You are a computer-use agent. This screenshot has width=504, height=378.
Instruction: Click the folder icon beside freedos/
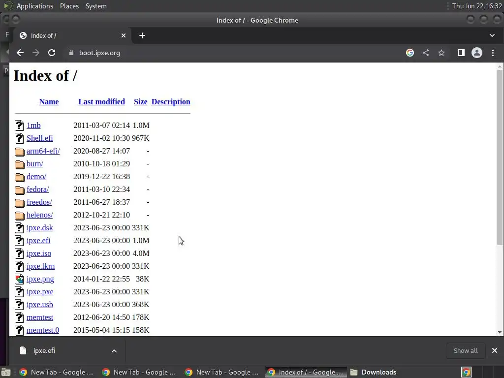click(19, 202)
